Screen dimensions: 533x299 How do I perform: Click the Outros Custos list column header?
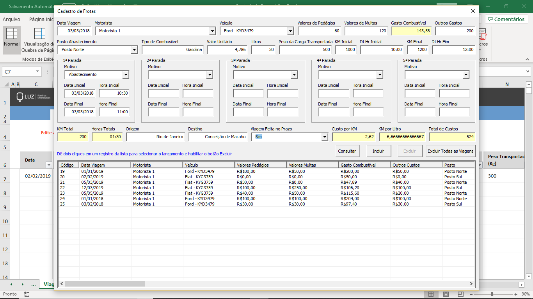[x=416, y=165]
